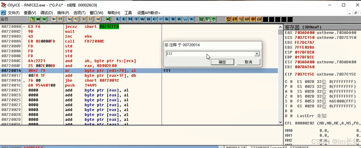Click the Trace over icon
361x148 pixels.
90,19
